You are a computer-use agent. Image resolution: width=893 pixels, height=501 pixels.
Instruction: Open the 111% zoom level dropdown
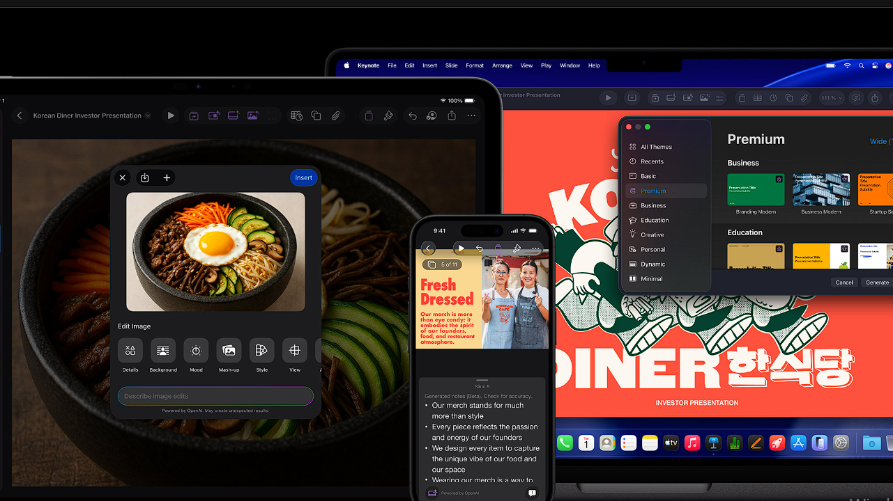pyautogui.click(x=831, y=98)
